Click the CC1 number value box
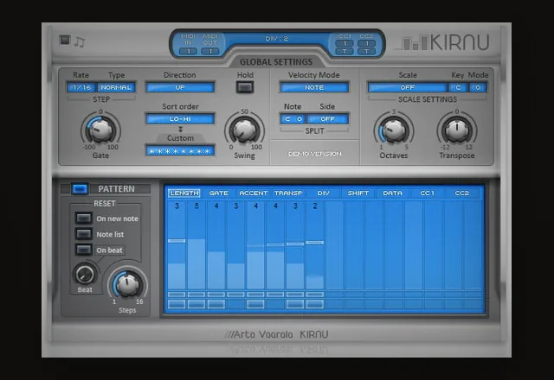This screenshot has height=380, width=554. point(345,43)
